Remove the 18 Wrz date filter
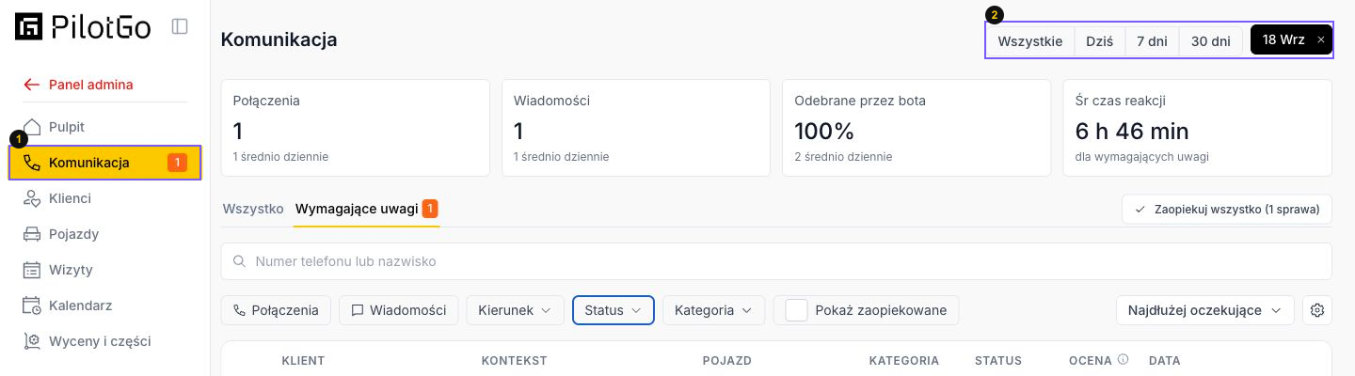The width and height of the screenshot is (1355, 376). click(x=1321, y=40)
